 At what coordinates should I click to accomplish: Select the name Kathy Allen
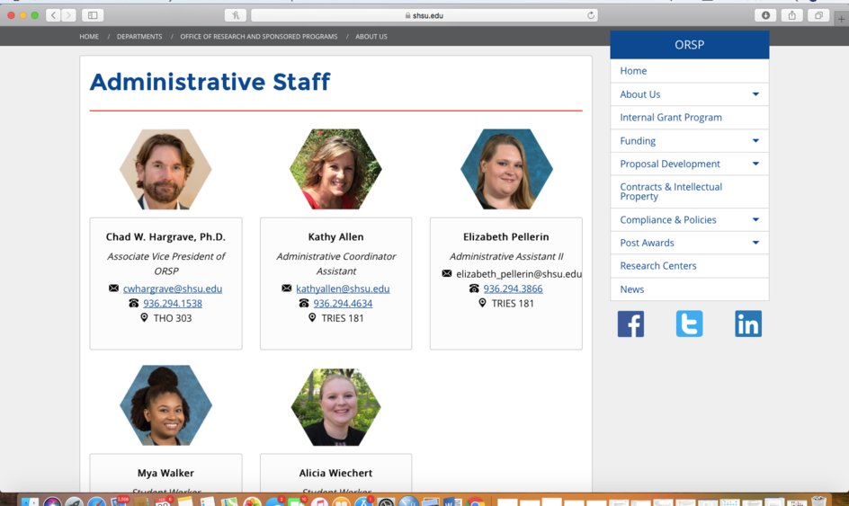pos(335,236)
